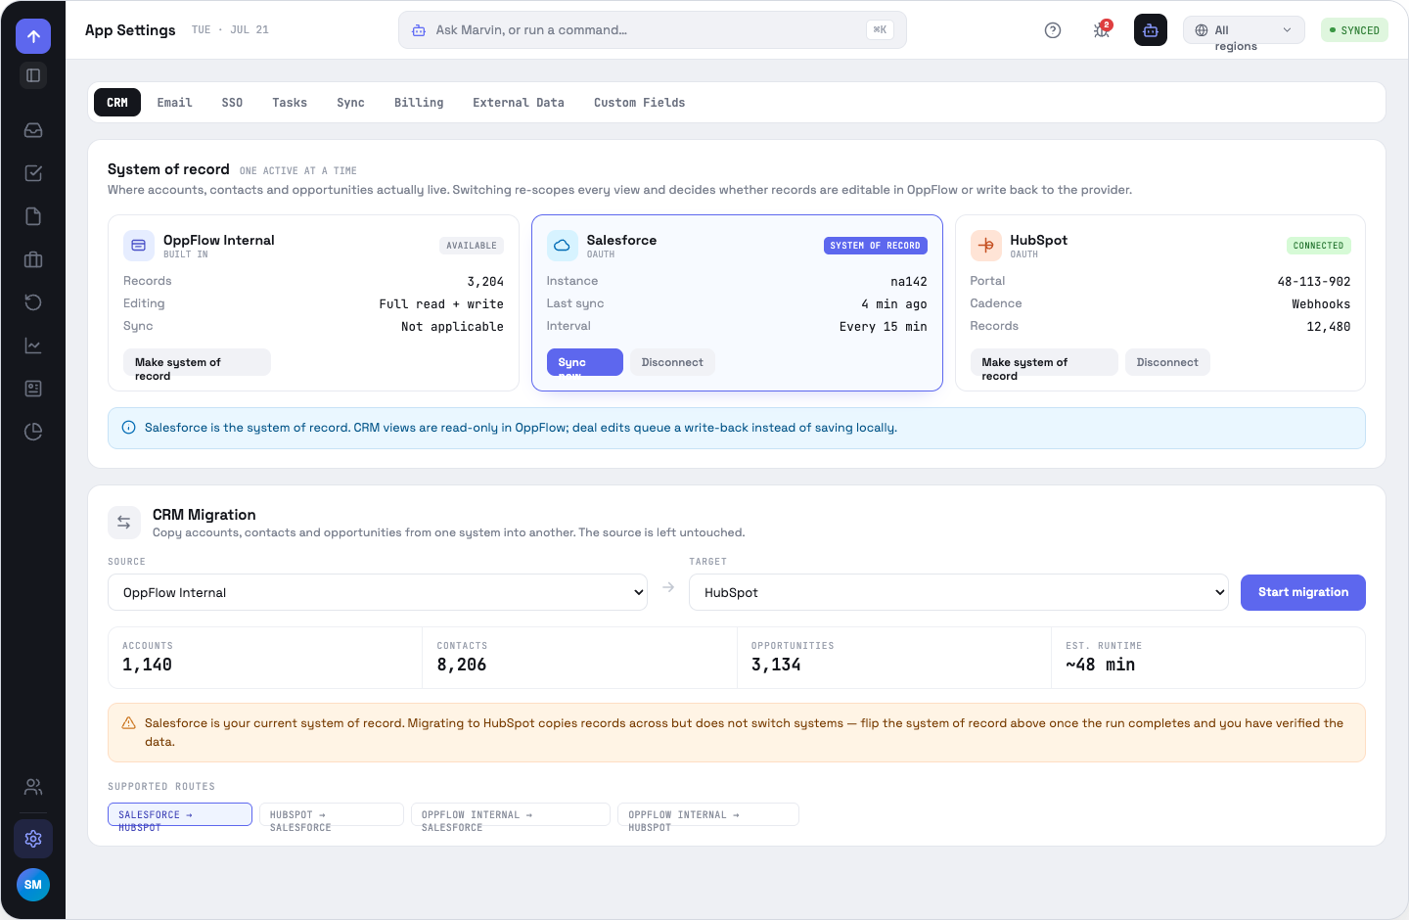Open the Marvin assistant robot button
1409x920 pixels.
coord(1151,30)
